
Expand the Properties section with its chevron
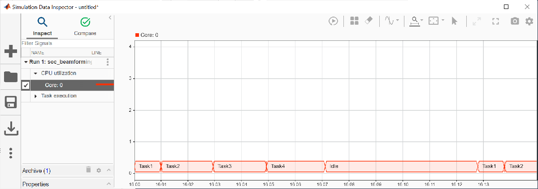tap(108, 184)
